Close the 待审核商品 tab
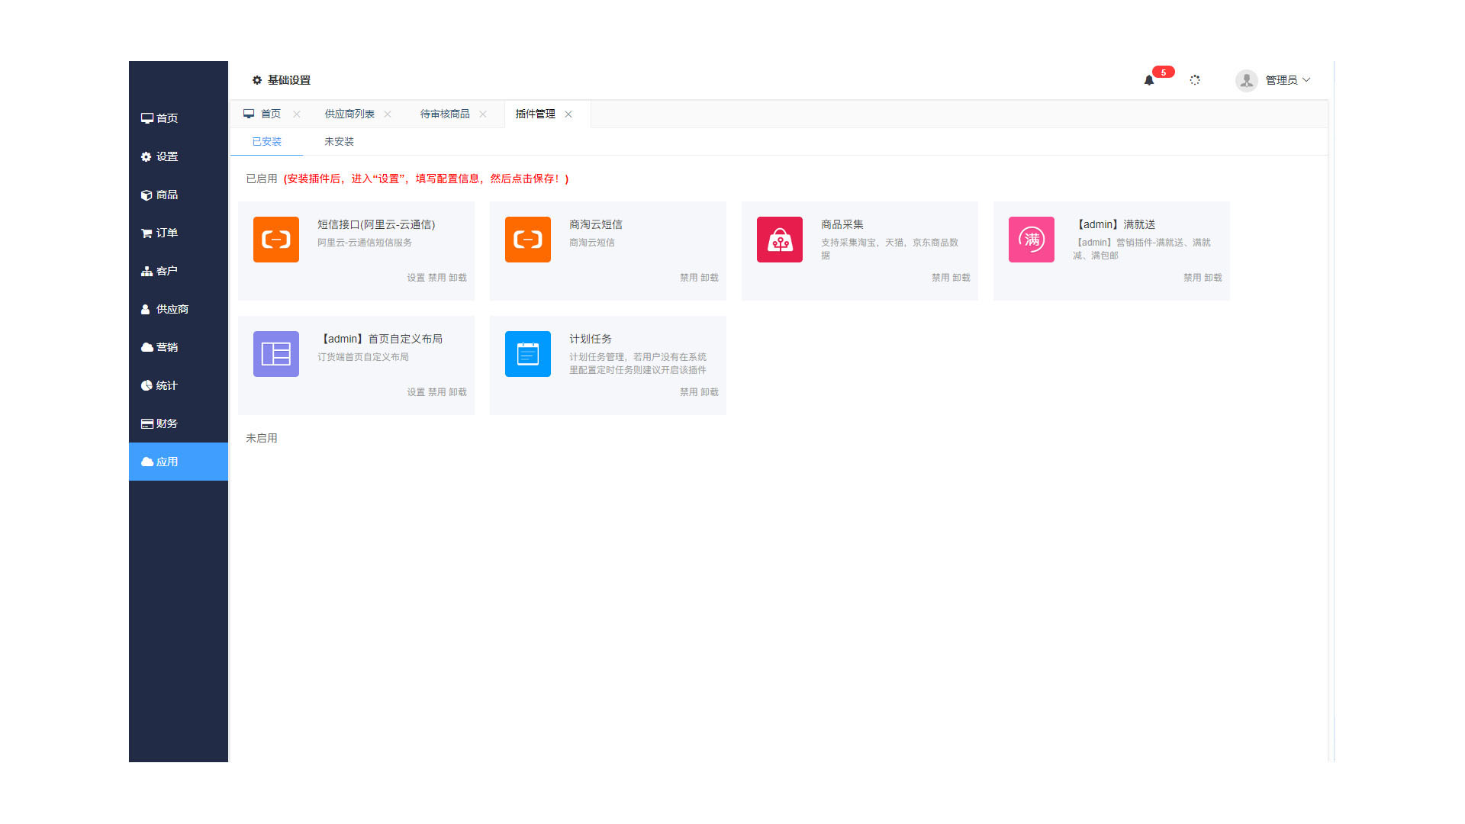 click(483, 114)
